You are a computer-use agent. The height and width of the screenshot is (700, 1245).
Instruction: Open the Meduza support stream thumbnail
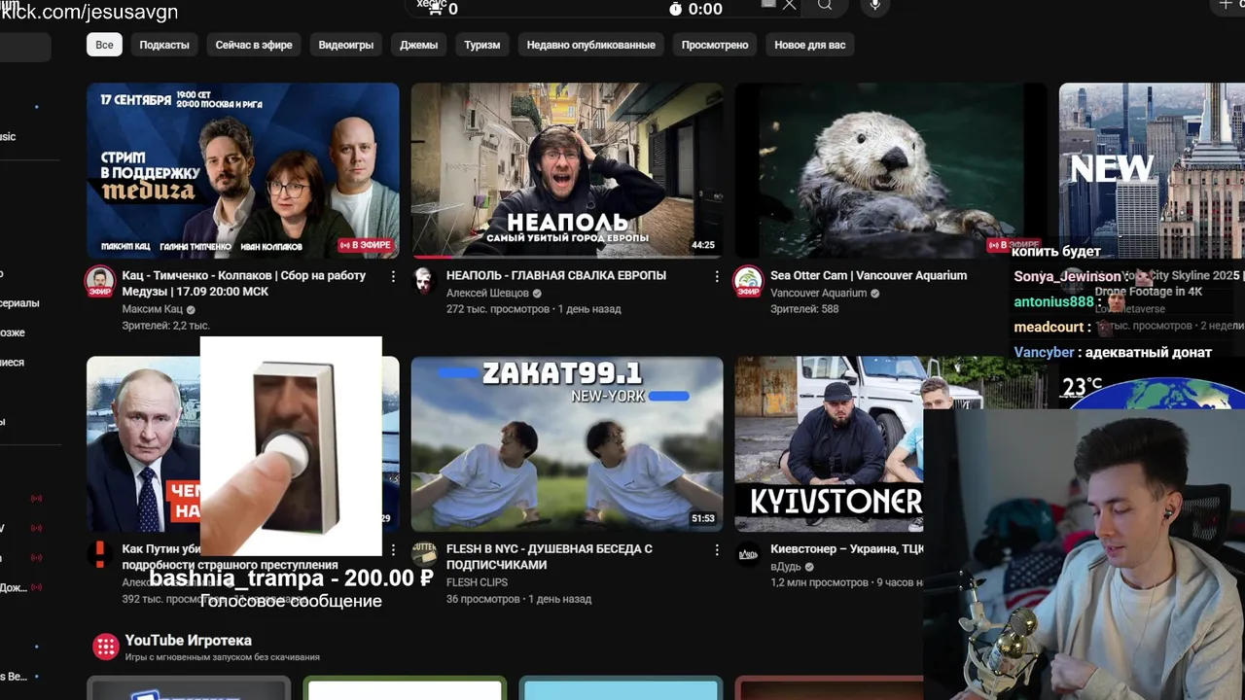tap(243, 170)
